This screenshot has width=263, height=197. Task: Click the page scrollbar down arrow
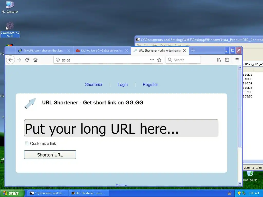[240, 183]
